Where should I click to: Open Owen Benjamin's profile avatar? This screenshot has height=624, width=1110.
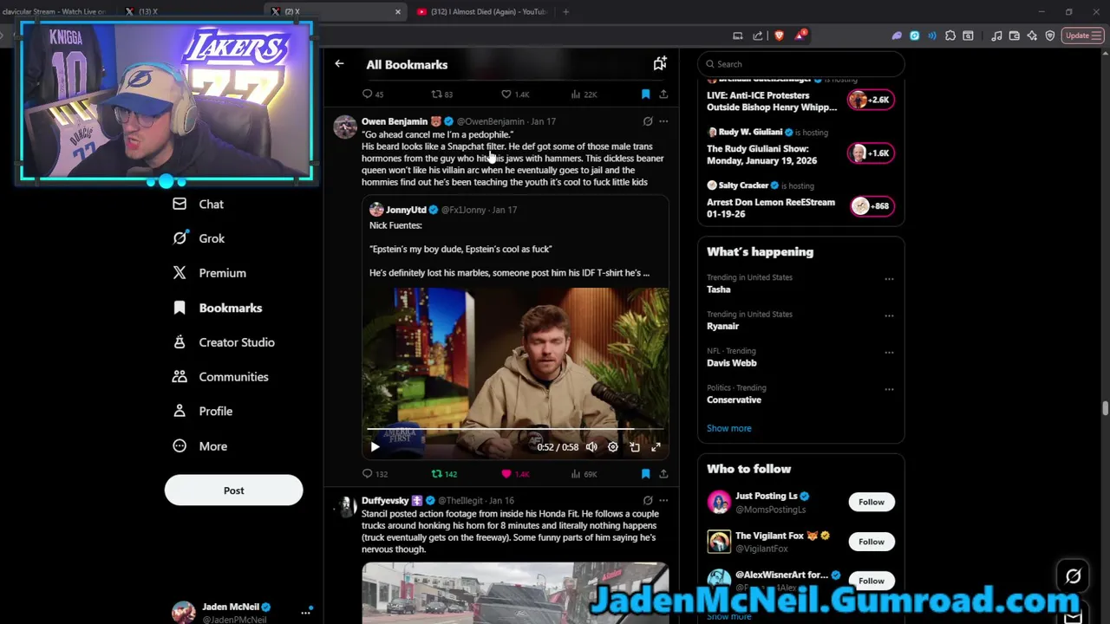pos(345,127)
